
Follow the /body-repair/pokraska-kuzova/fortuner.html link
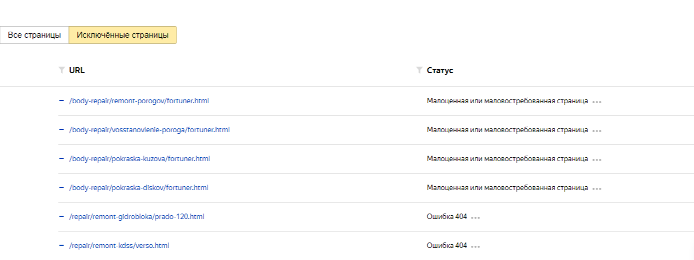(x=139, y=159)
